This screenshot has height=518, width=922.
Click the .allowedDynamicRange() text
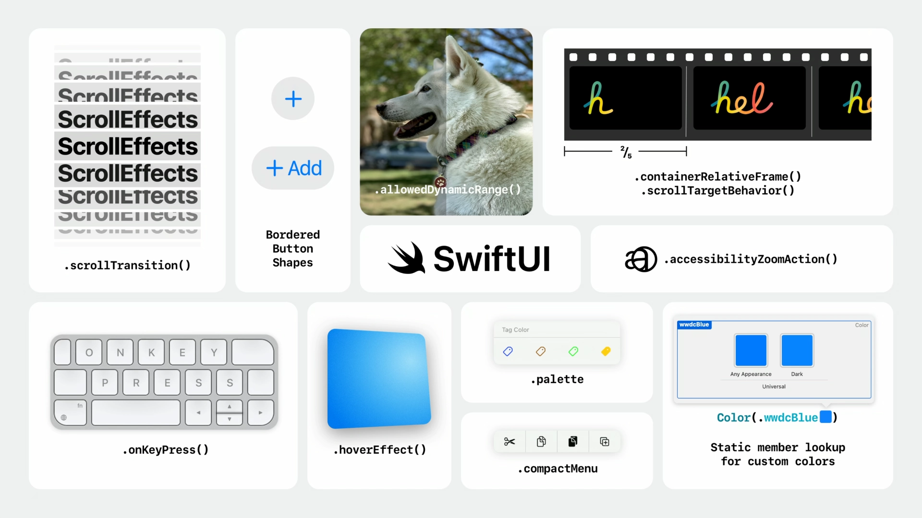coord(448,190)
